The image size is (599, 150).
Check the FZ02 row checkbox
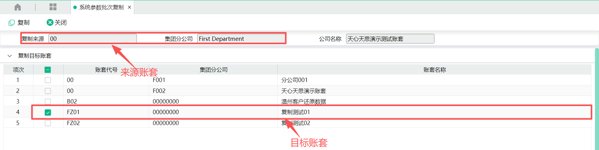pyautogui.click(x=48, y=123)
